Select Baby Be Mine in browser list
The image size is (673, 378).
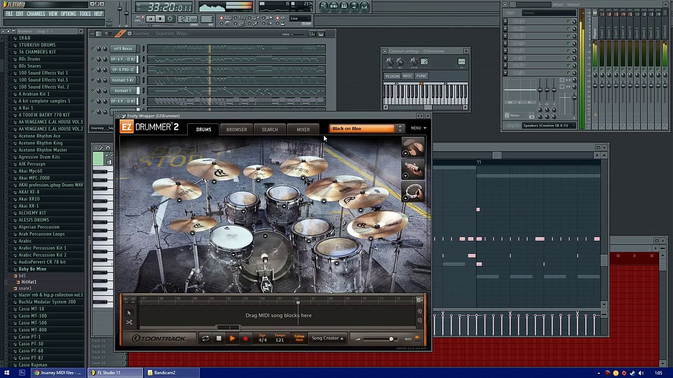[x=33, y=269]
